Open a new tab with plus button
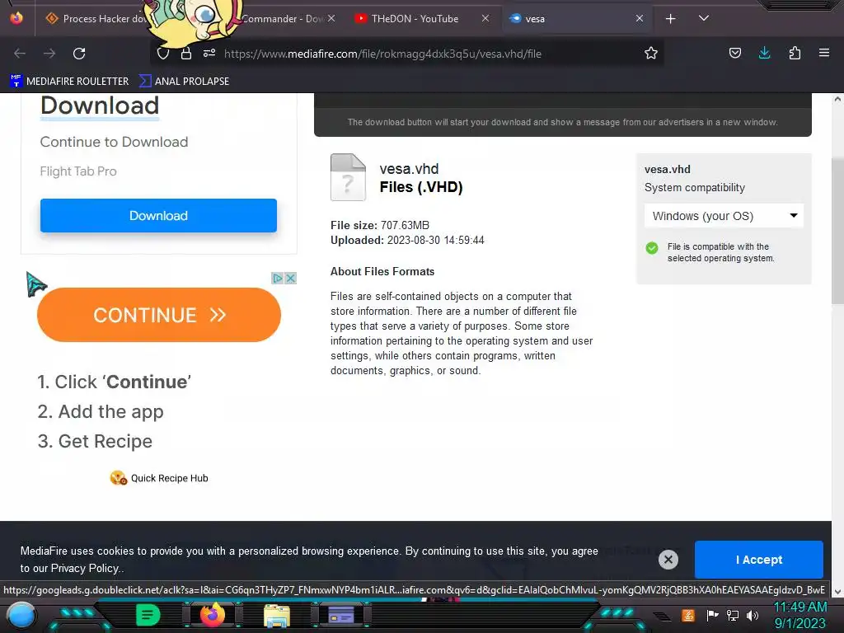The image size is (844, 633). (x=671, y=19)
